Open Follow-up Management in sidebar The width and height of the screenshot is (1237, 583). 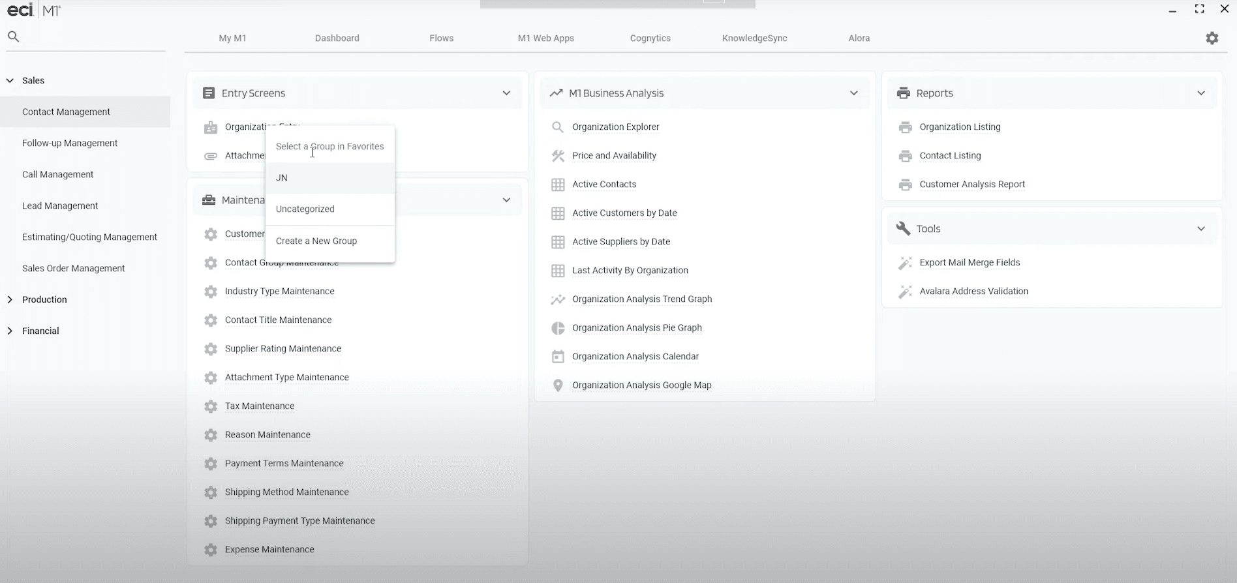(70, 143)
